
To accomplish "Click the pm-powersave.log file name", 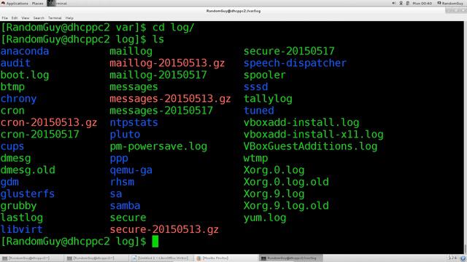I will pyautogui.click(x=158, y=146).
